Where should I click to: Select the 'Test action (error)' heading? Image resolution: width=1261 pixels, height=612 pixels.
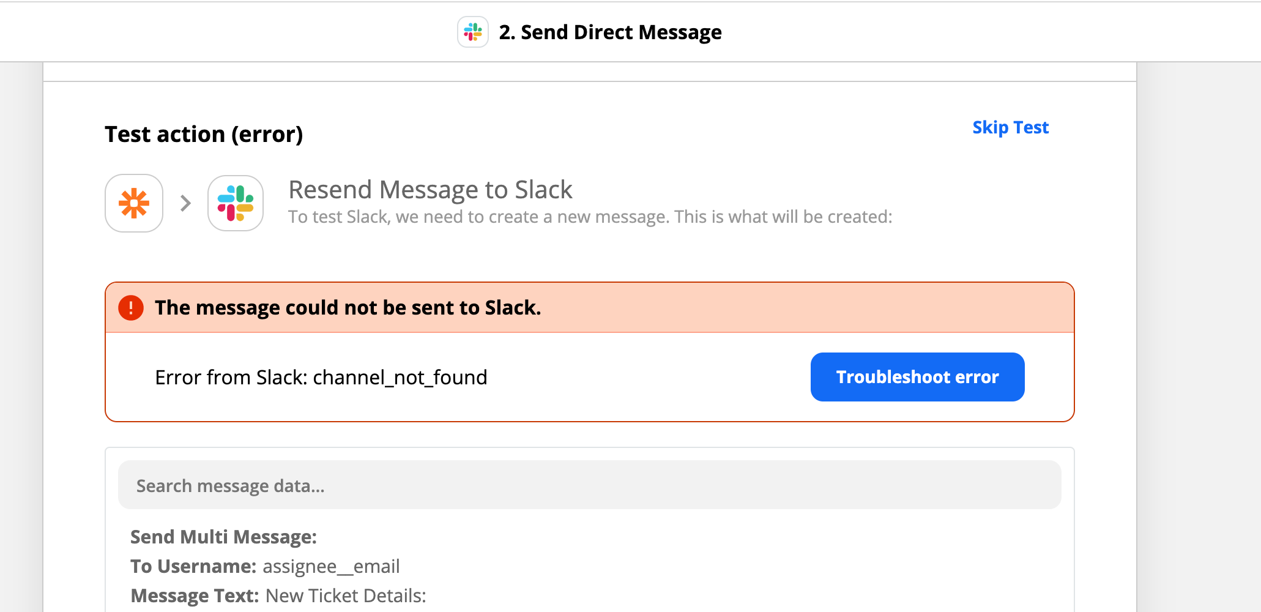(x=204, y=134)
